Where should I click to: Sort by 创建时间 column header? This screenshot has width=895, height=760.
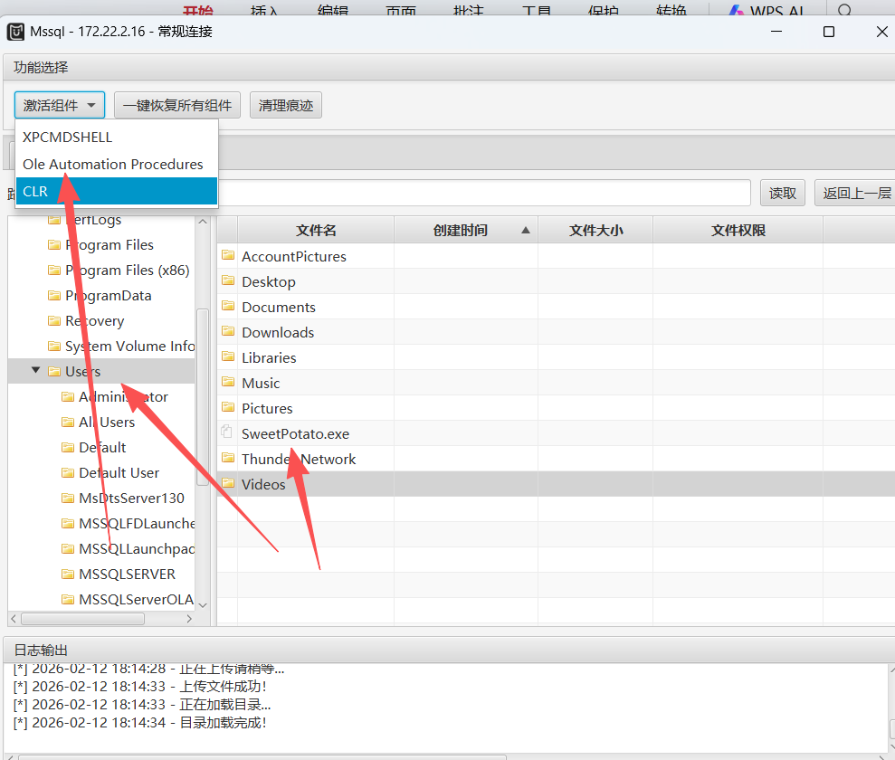(466, 230)
